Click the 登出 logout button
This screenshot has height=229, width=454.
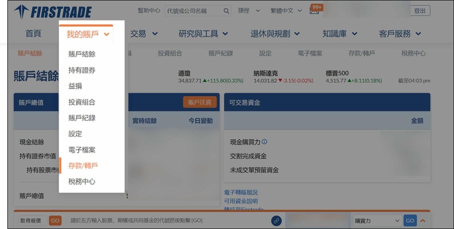pos(420,11)
